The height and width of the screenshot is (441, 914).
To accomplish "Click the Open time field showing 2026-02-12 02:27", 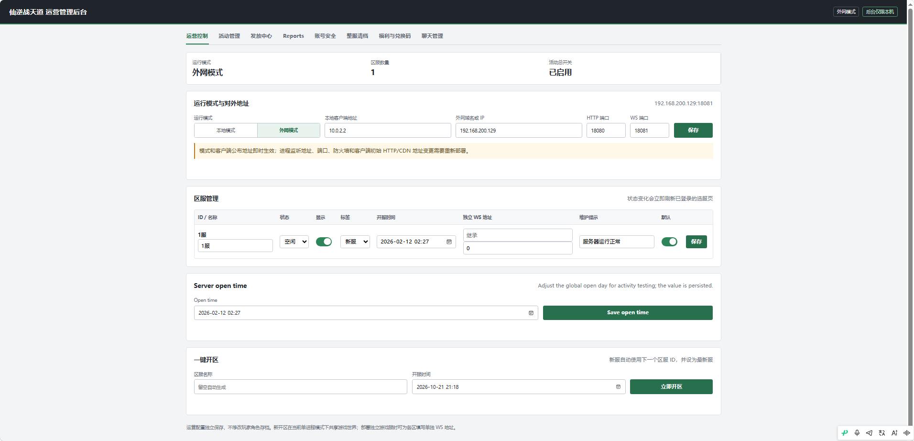I will [x=366, y=313].
